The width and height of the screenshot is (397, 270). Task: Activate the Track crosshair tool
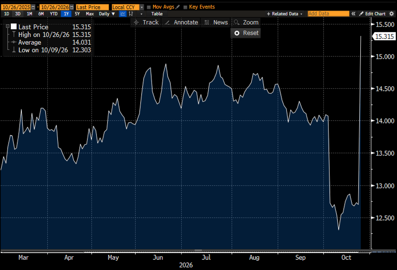point(146,22)
